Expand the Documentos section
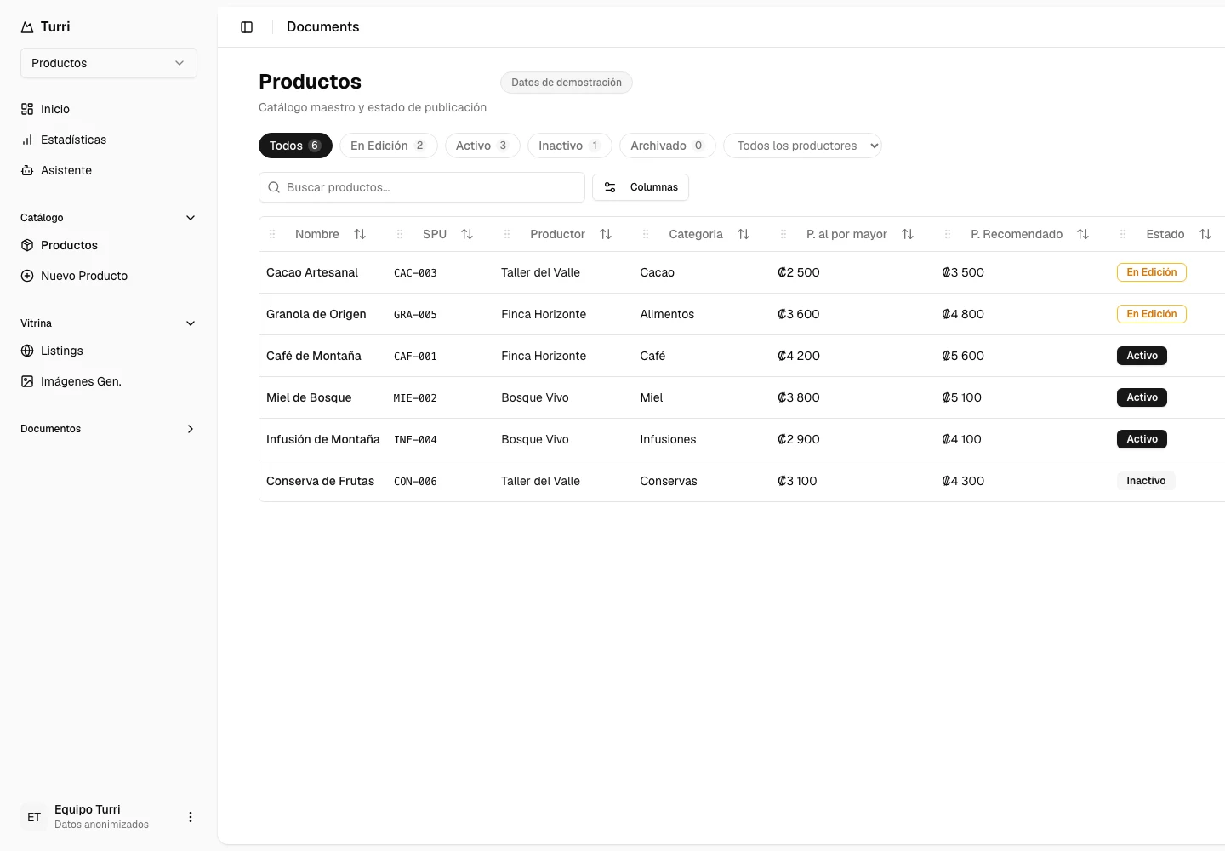Screen dimensions: 1225x851 pos(108,429)
